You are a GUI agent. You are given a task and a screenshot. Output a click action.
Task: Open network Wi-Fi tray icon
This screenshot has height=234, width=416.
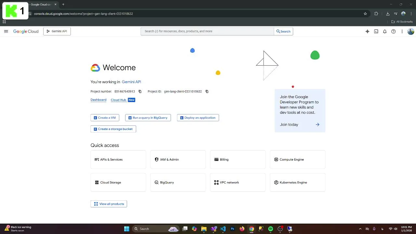(391, 229)
